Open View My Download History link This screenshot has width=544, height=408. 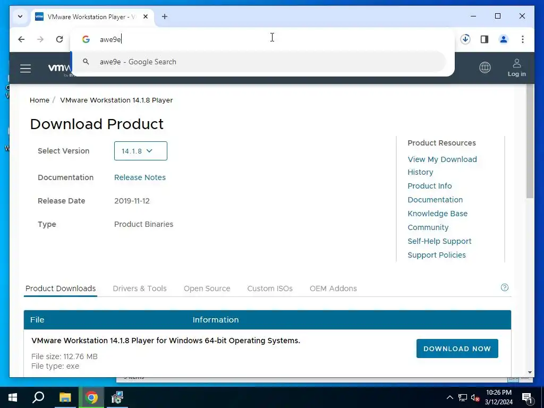(442, 166)
